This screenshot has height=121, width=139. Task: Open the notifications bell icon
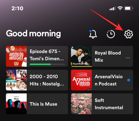(x=93, y=34)
